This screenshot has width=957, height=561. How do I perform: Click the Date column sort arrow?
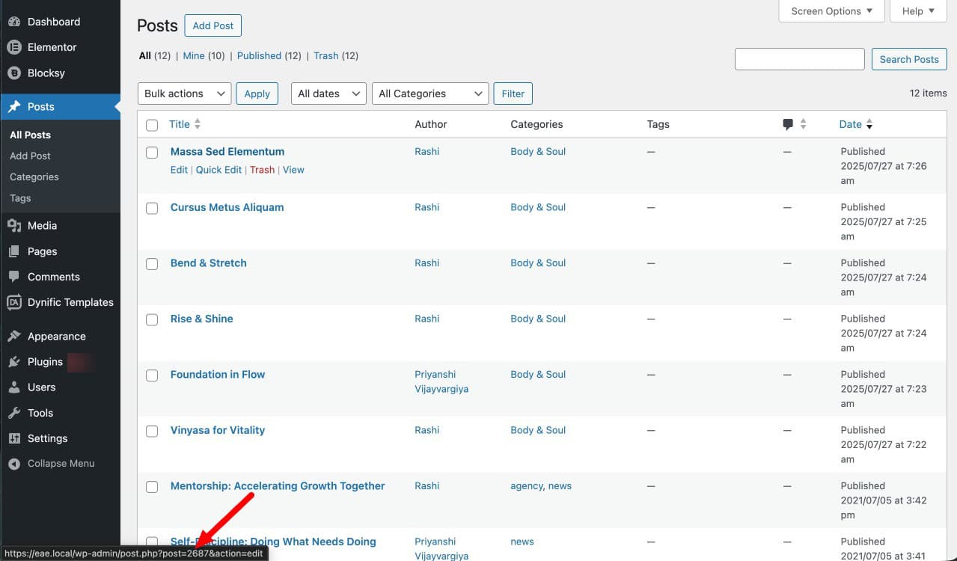pyautogui.click(x=869, y=125)
